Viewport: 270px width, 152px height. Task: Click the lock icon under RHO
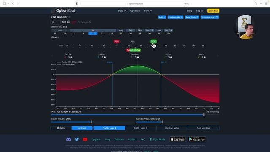205,57
